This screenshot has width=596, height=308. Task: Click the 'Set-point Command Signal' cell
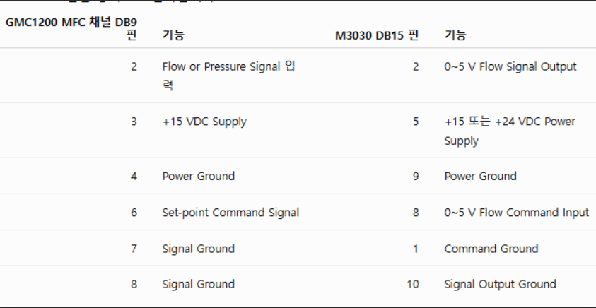pyautogui.click(x=230, y=213)
